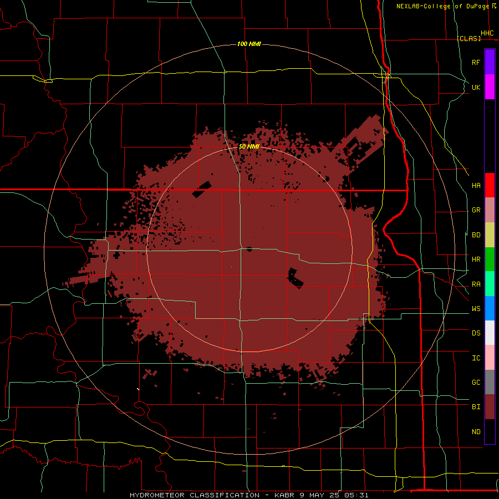Viewport: 499px width, 499px height.
Task: Click the HHC product code label
Action: [x=487, y=33]
